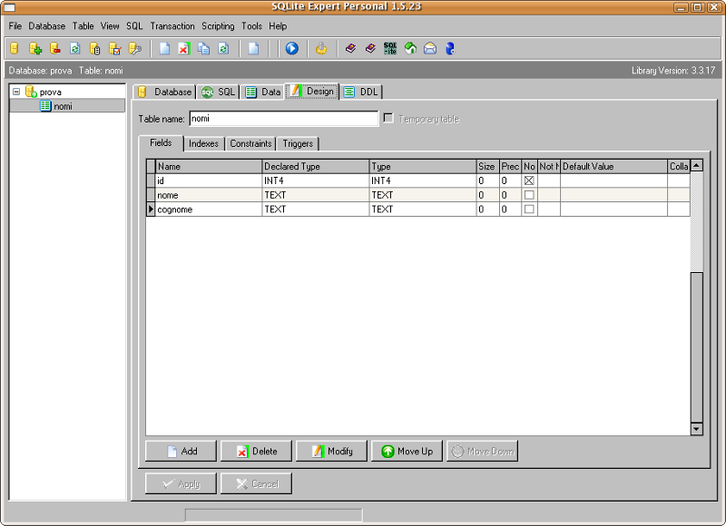Click the refresh icon beside the red-minus database
This screenshot has width=726, height=526.
point(75,49)
